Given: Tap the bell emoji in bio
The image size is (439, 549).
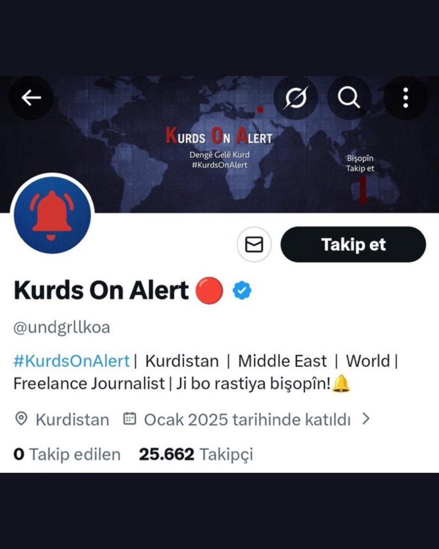Looking at the screenshot, I should pyautogui.click(x=341, y=383).
